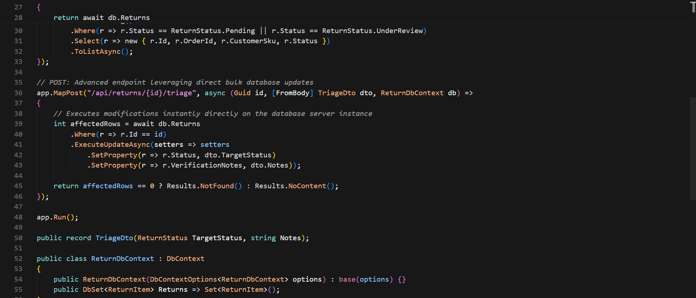Click the 'ToListAsync' method call
The height and width of the screenshot is (298, 696).
pos(97,52)
